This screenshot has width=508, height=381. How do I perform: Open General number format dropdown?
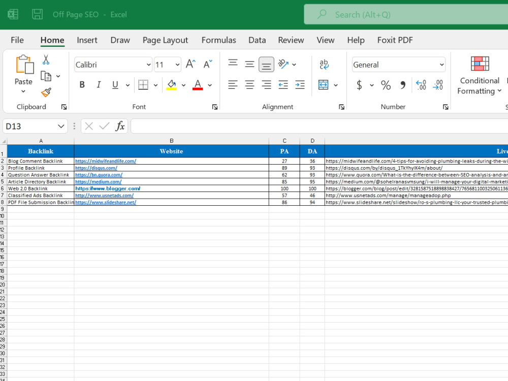[x=441, y=65]
